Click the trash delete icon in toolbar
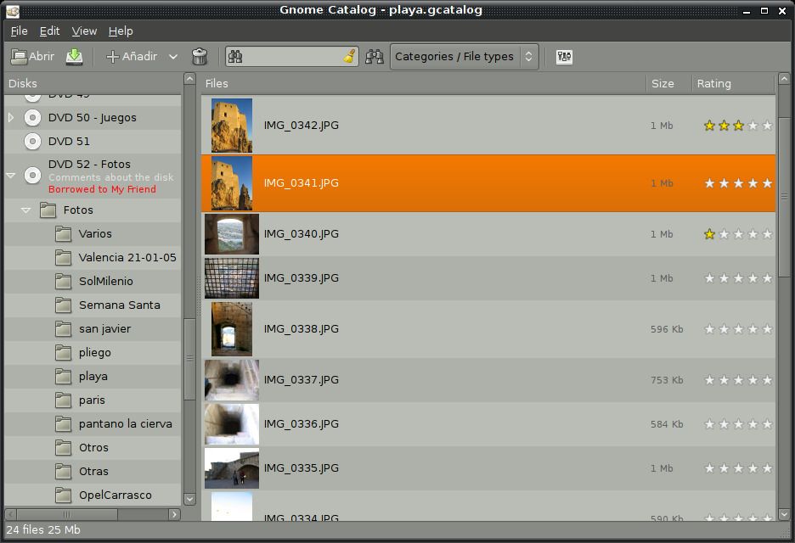The image size is (795, 543). [x=200, y=57]
